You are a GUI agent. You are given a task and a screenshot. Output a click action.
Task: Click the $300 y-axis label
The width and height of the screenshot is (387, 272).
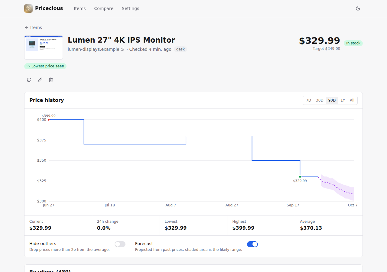(x=42, y=201)
